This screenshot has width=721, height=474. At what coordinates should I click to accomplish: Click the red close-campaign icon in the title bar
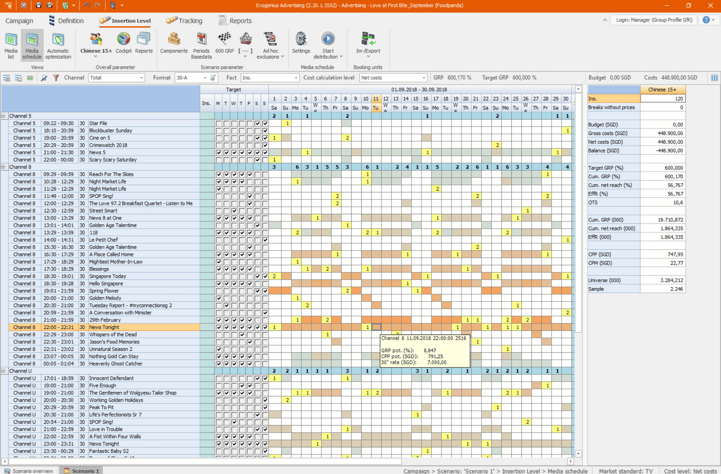tap(23, 6)
